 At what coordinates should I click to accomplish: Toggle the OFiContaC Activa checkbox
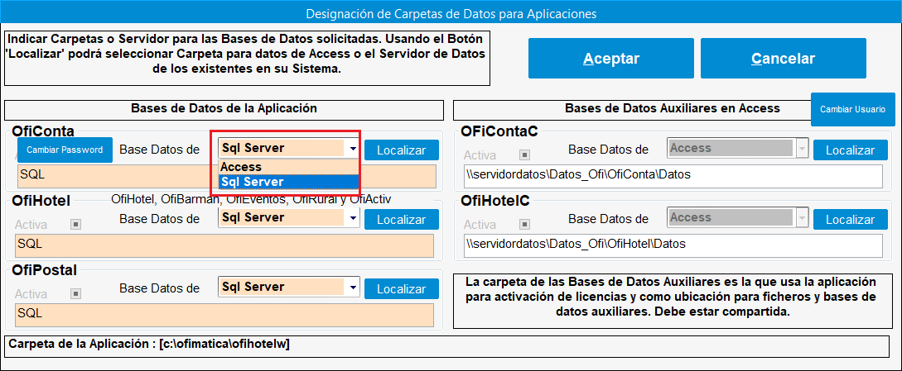pyautogui.click(x=524, y=155)
